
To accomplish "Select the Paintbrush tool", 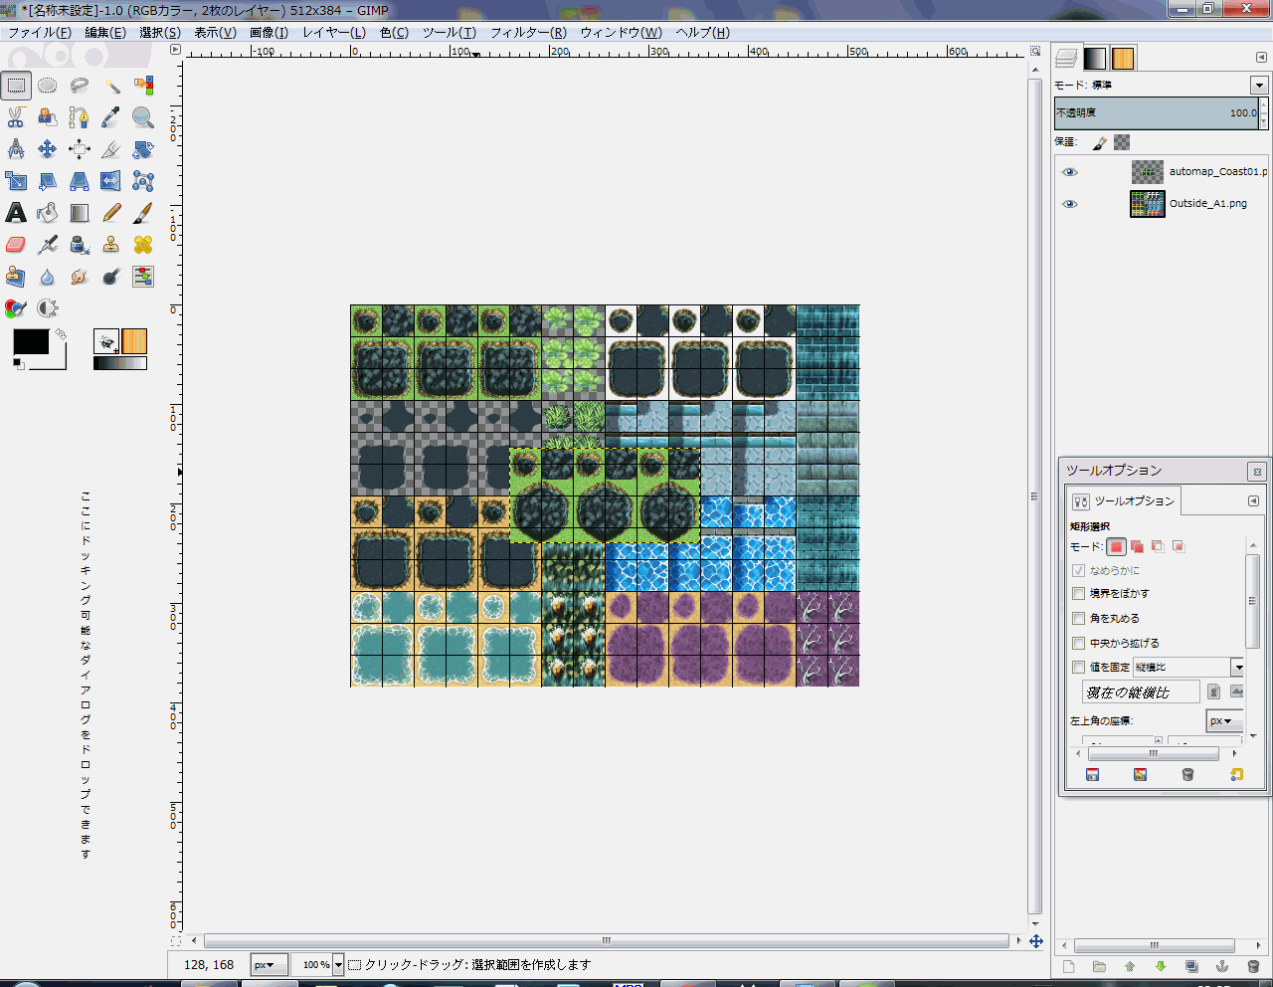I will [143, 213].
